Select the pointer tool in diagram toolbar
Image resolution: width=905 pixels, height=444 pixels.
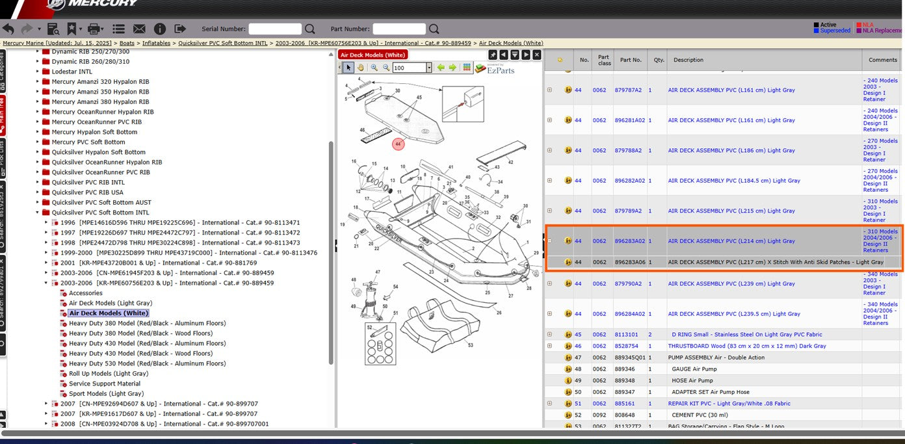(x=348, y=68)
